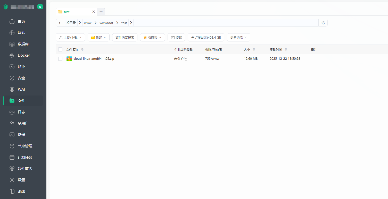388x199 pixels.
Task: Click the green panel logo icon
Action: pyautogui.click(x=6, y=7)
